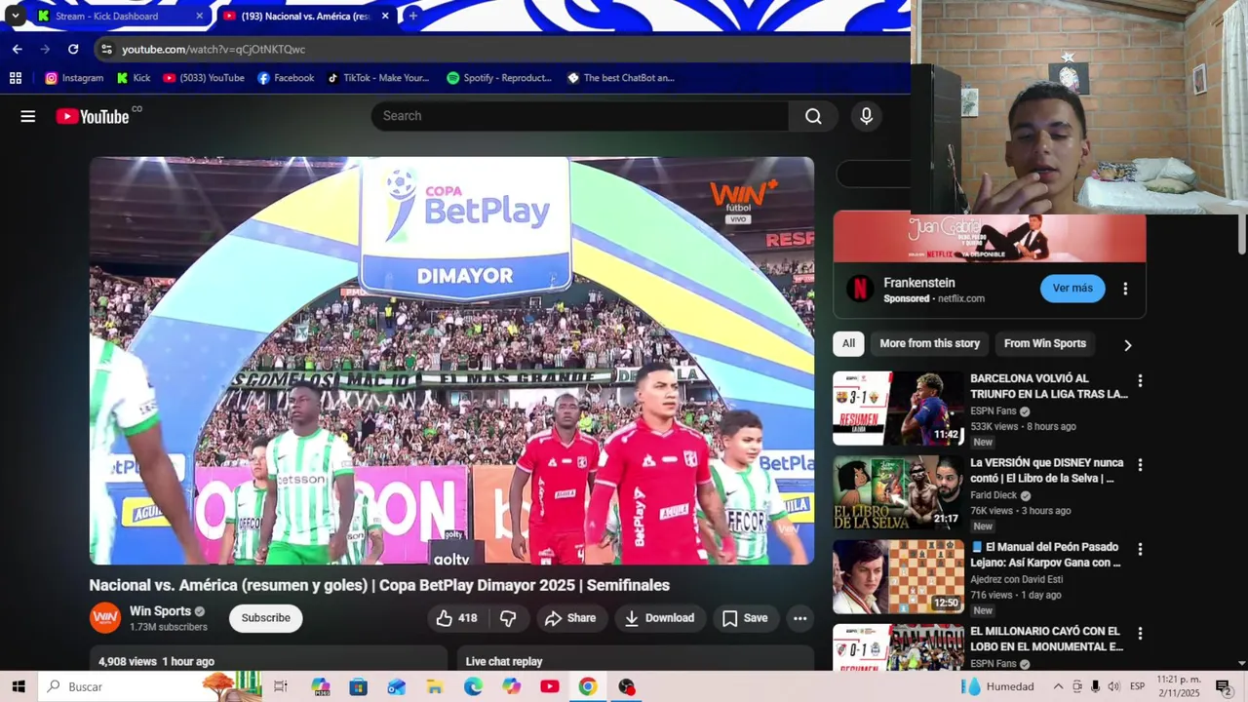The width and height of the screenshot is (1248, 702).
Task: Open volume control in system tray
Action: [1113, 686]
